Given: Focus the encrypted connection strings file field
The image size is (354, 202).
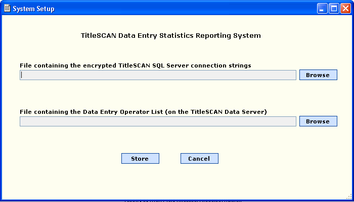Looking at the screenshot, I should pyautogui.click(x=158, y=75).
